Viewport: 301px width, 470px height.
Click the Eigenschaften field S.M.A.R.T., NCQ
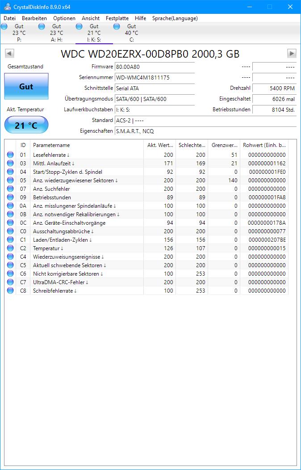click(206, 131)
